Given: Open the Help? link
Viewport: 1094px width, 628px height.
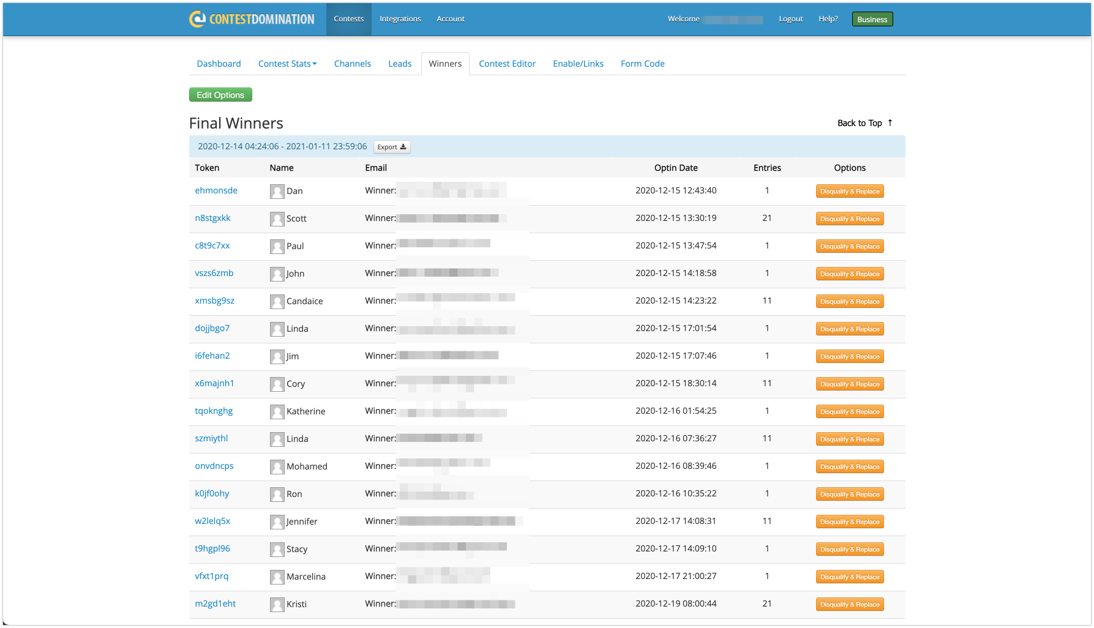Looking at the screenshot, I should coord(828,19).
